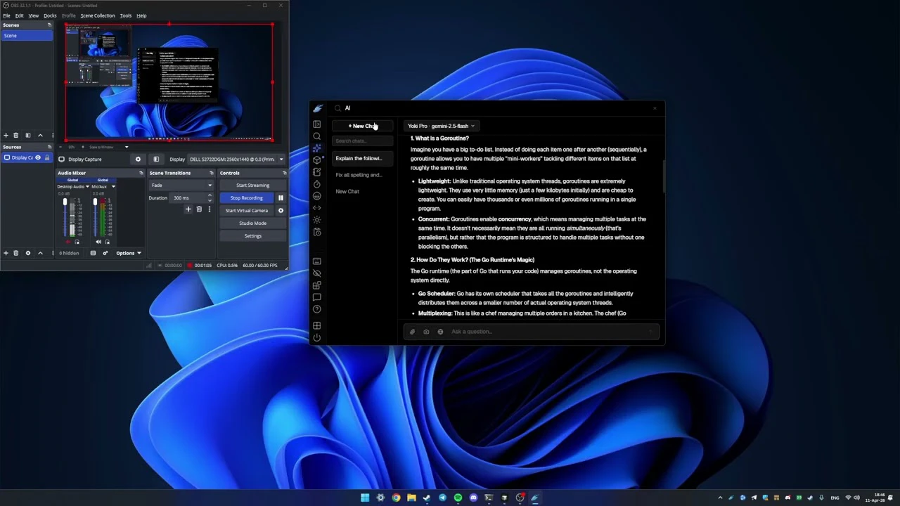Mute the Mic/Aux speaker icon
The width and height of the screenshot is (900, 506).
click(x=98, y=242)
